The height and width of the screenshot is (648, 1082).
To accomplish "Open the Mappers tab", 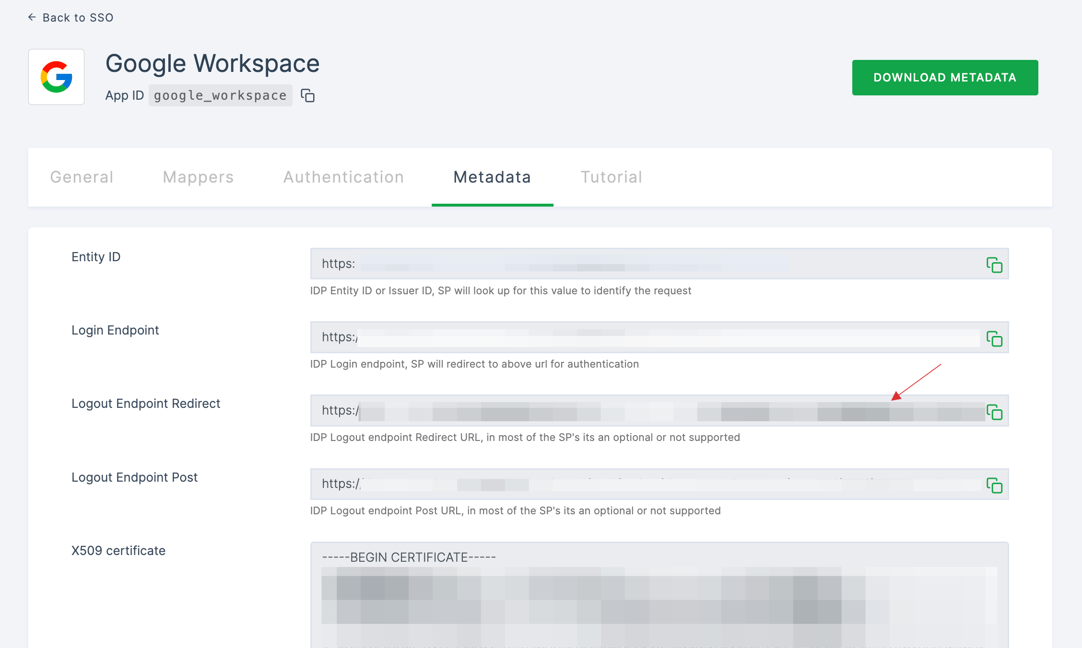I will coord(198,177).
